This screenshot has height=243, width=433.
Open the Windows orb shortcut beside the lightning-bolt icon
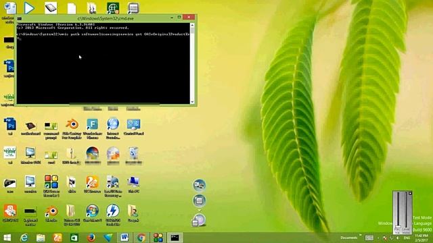pyautogui.click(x=92, y=213)
